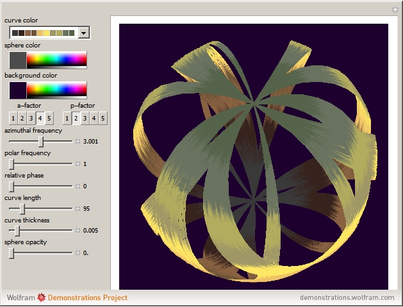Open demonstrations.wolfram.com link
Viewport: 403px width, 307px height.
[347, 297]
